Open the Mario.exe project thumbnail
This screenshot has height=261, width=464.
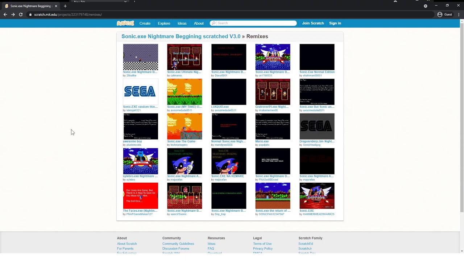273,126
